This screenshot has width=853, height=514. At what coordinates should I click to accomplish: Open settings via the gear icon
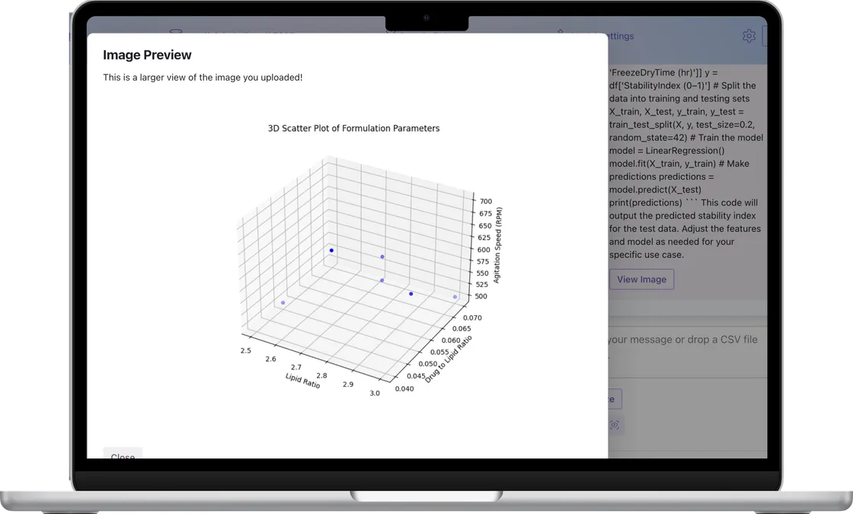click(749, 36)
